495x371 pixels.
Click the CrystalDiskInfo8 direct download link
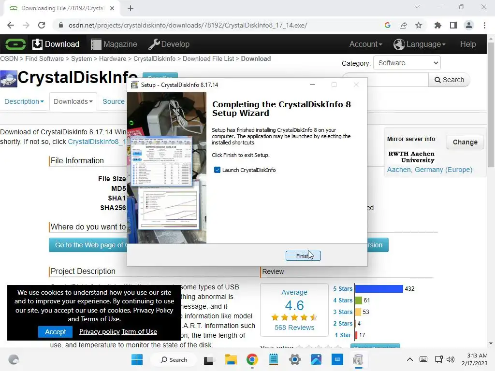click(97, 142)
